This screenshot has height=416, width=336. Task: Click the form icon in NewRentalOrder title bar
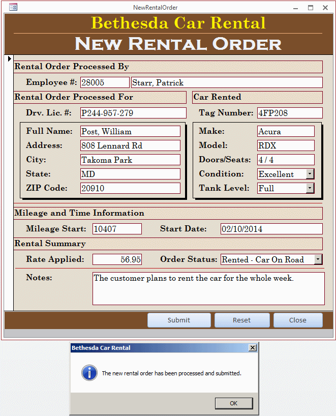pyautogui.click(x=13, y=7)
